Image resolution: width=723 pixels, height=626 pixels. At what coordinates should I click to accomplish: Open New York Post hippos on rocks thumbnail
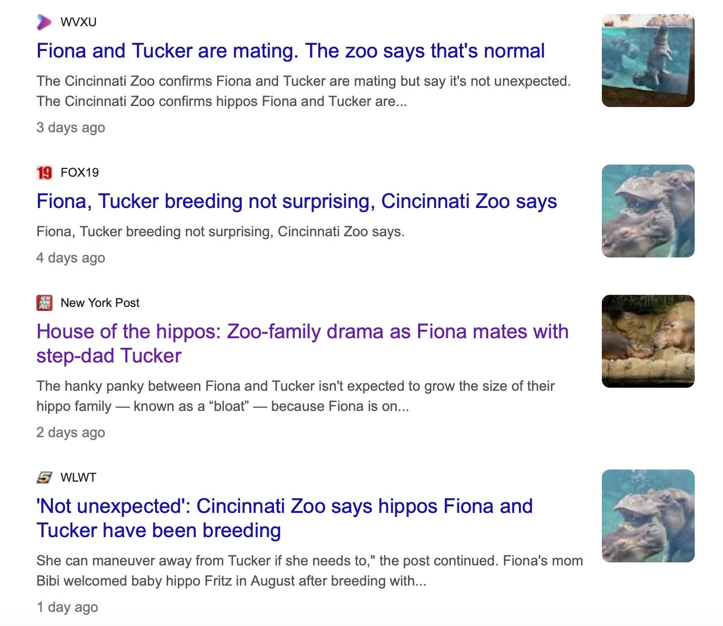(x=648, y=341)
